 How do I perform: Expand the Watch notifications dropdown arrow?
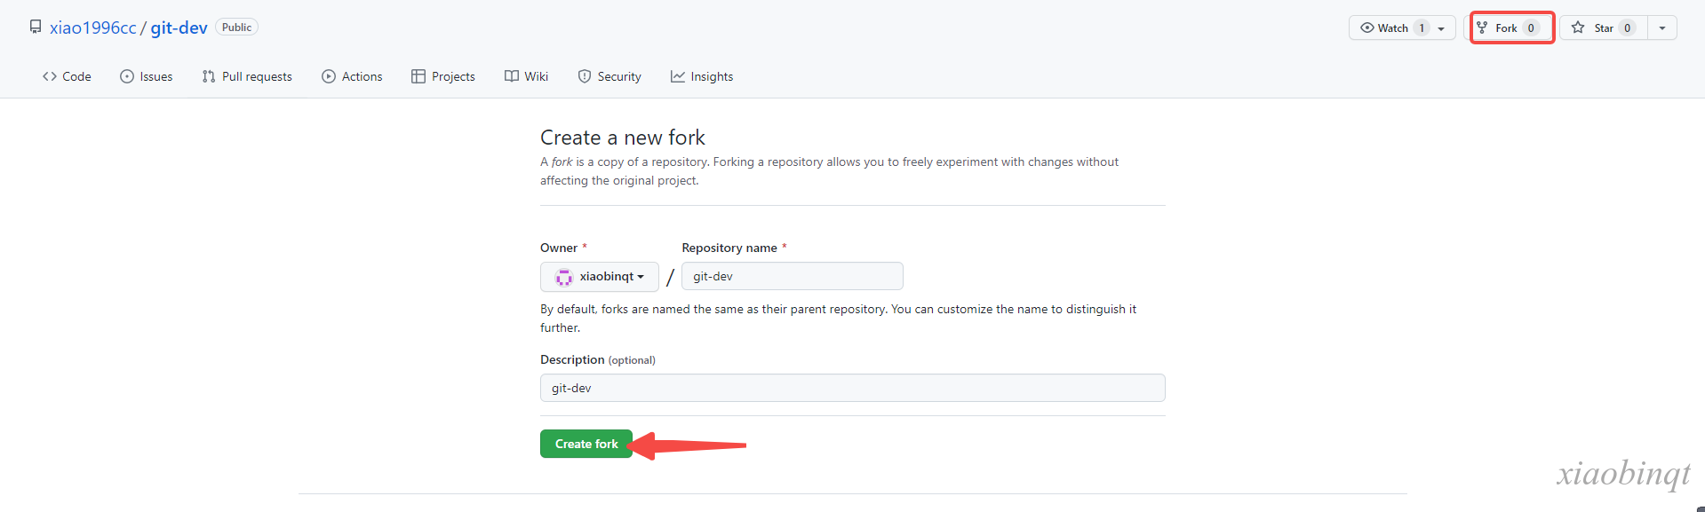[1441, 28]
